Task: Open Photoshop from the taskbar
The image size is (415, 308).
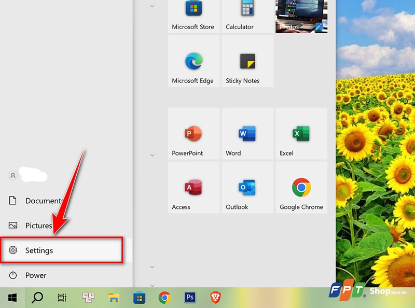Action: 190,298
